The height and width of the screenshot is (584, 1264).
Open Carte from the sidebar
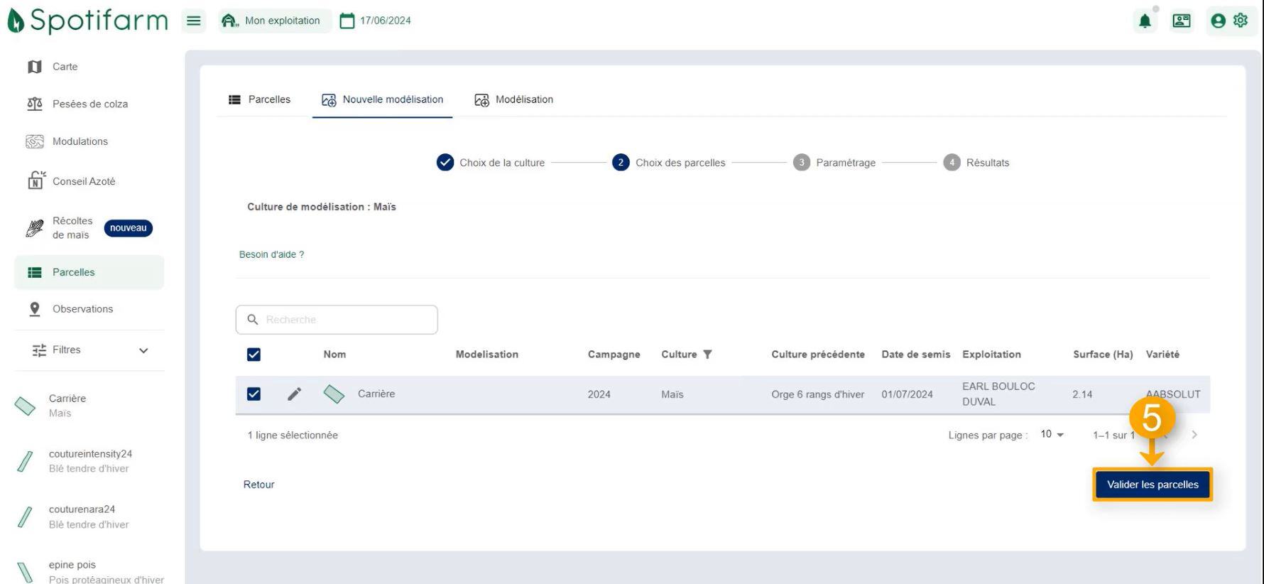(x=64, y=67)
